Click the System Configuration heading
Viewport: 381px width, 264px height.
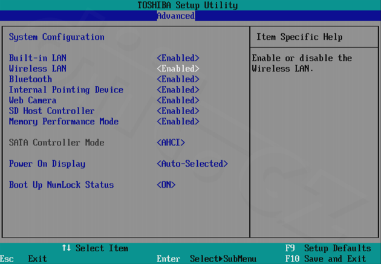click(57, 37)
